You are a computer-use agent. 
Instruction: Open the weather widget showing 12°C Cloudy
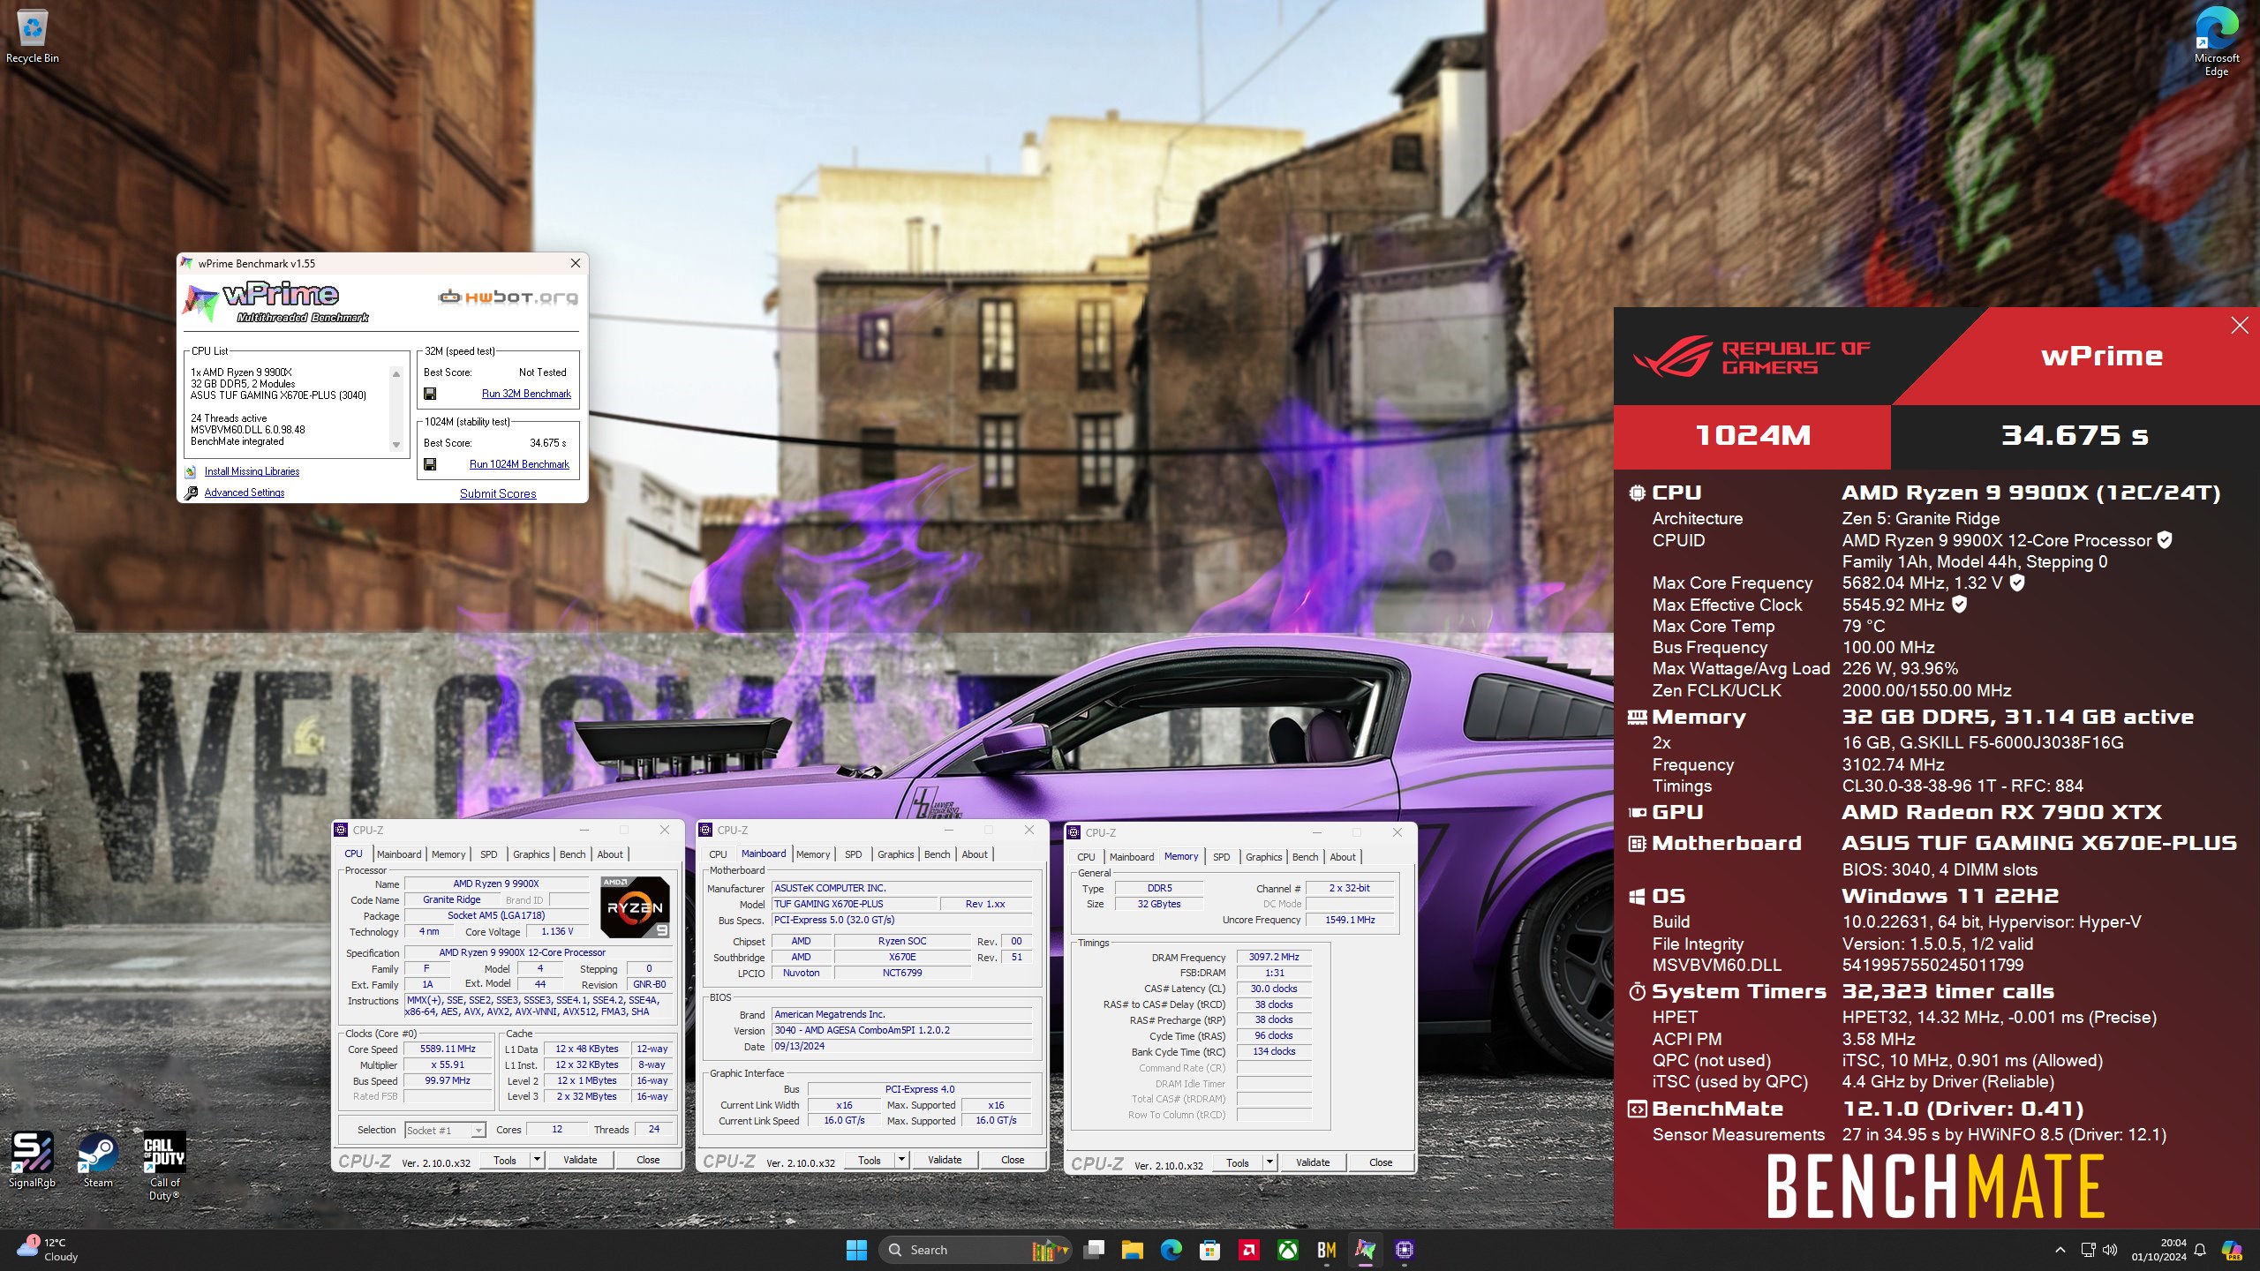click(49, 1250)
